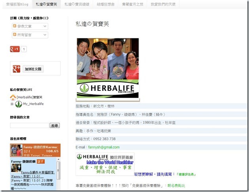Image resolution: width=249 pixels, height=192 pixels.
Task: Click the 私の賀寶芙LIFE sidebar heading
Action: coord(21,90)
